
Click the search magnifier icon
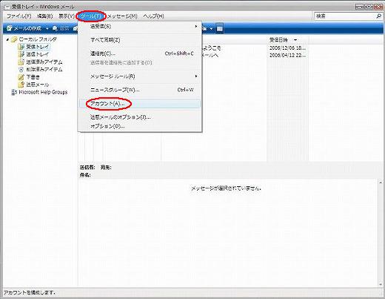point(378,16)
